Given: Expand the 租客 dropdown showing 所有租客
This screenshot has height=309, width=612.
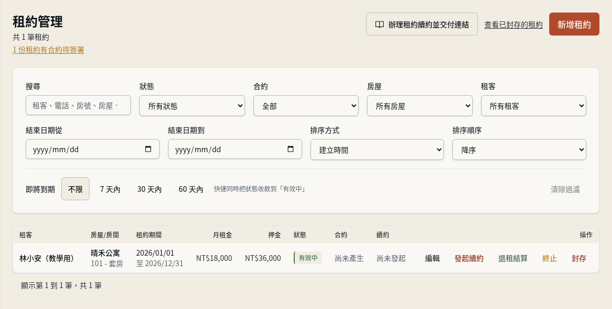Looking at the screenshot, I should (x=533, y=106).
